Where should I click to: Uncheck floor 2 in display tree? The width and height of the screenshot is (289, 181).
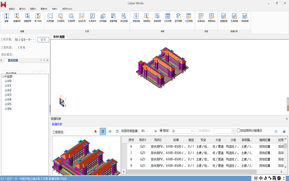tap(8, 90)
